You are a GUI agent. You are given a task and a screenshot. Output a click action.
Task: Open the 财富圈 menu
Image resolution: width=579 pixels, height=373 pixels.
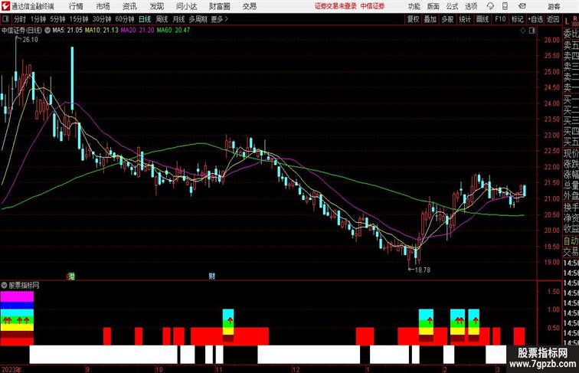[x=220, y=6]
